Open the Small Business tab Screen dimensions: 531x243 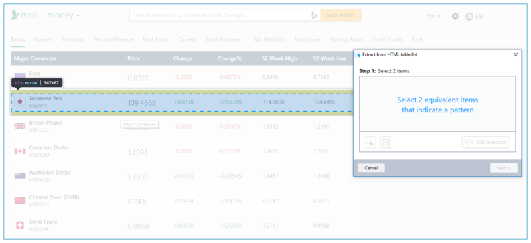(222, 39)
